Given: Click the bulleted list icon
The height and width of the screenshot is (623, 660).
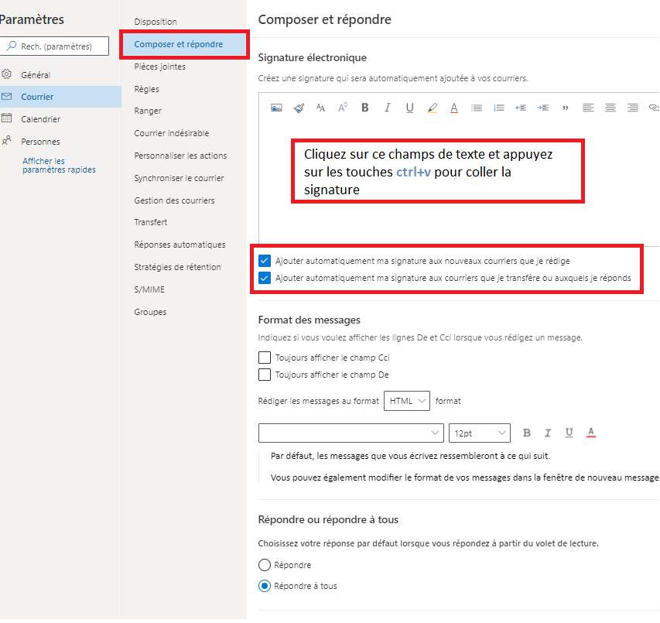Looking at the screenshot, I should pos(477,108).
